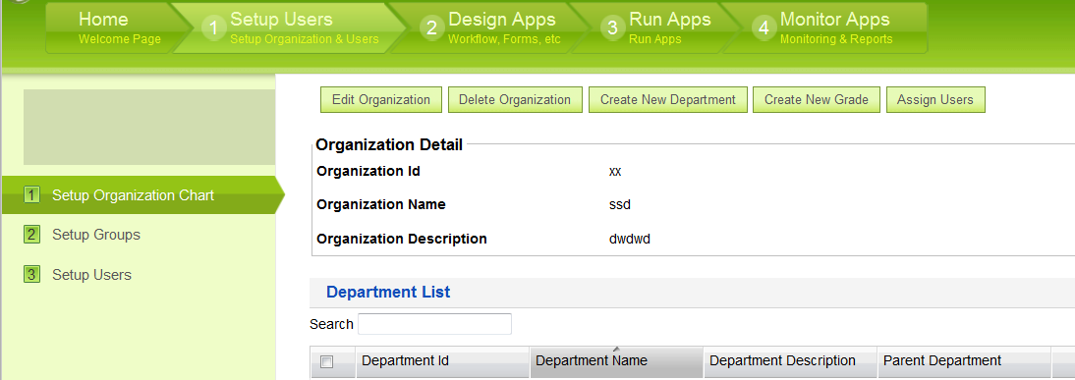
Task: Click the 'Organization Id' label
Action: [x=368, y=171]
